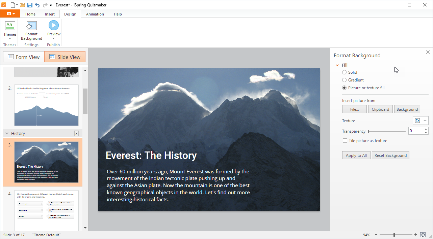Click the Transparency slider track
Viewport: 433px width, 239px height.
[x=387, y=131]
